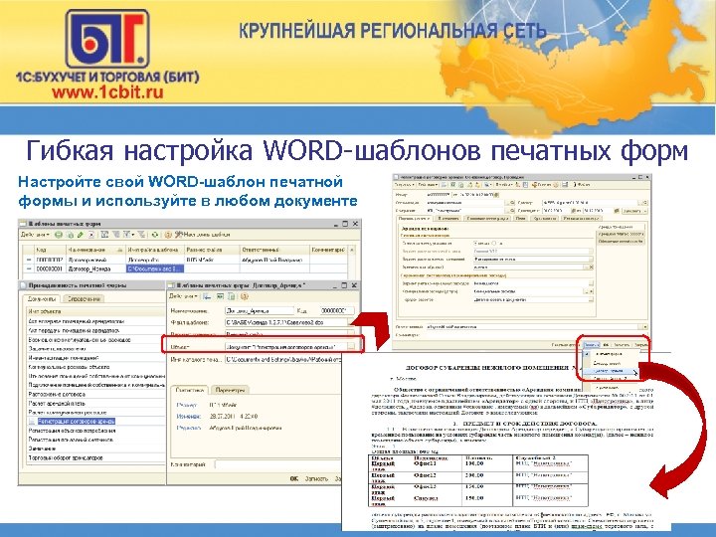
Task: Select Коммунальные расходы объекта list item
Action: [95, 367]
